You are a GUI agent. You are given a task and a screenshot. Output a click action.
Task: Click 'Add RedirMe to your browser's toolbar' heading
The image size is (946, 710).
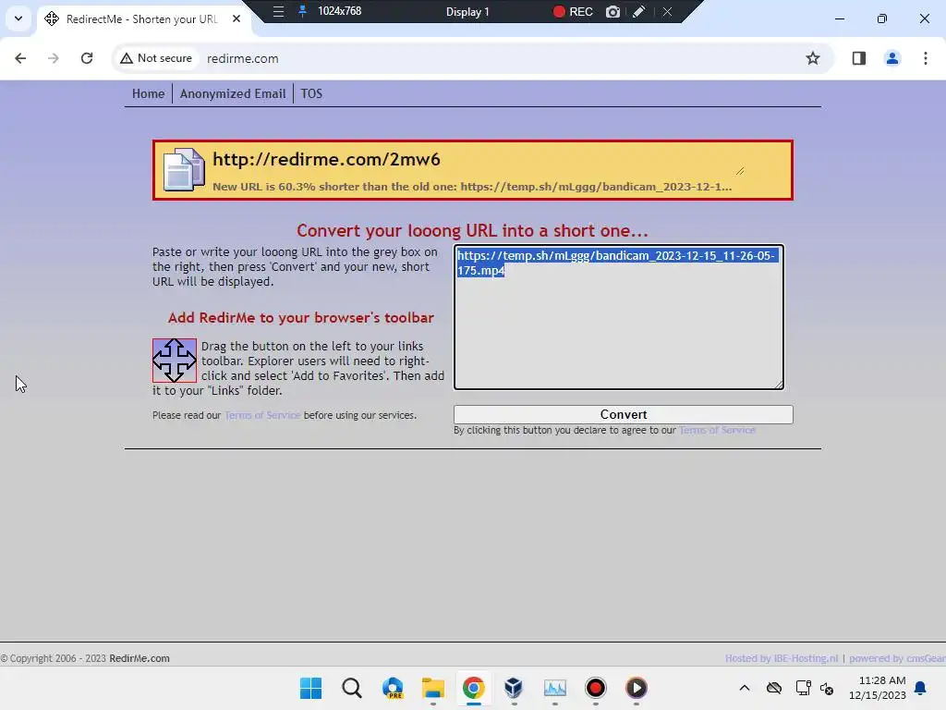[300, 318]
